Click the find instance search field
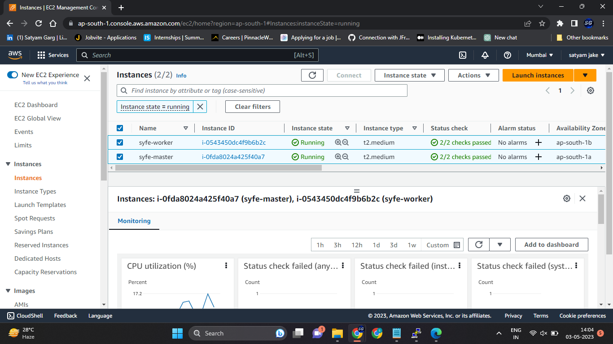 (262, 90)
